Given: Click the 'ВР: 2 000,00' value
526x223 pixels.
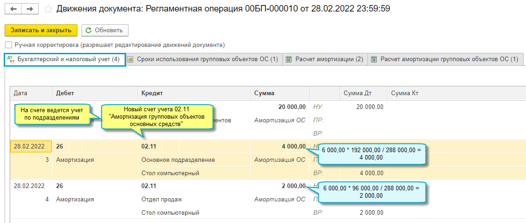Looking at the screenshot, I should [371, 212].
